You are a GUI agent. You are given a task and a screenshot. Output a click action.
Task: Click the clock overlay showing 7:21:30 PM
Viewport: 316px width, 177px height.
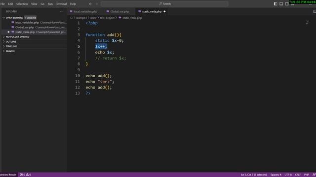coord(302,2)
